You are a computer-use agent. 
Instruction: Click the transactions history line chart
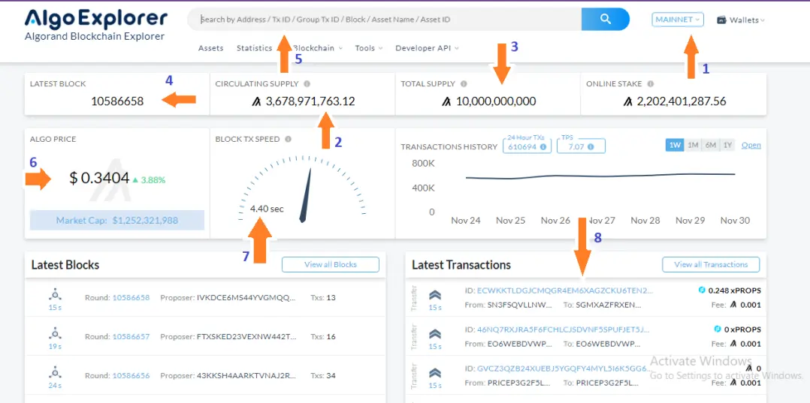[x=600, y=176]
